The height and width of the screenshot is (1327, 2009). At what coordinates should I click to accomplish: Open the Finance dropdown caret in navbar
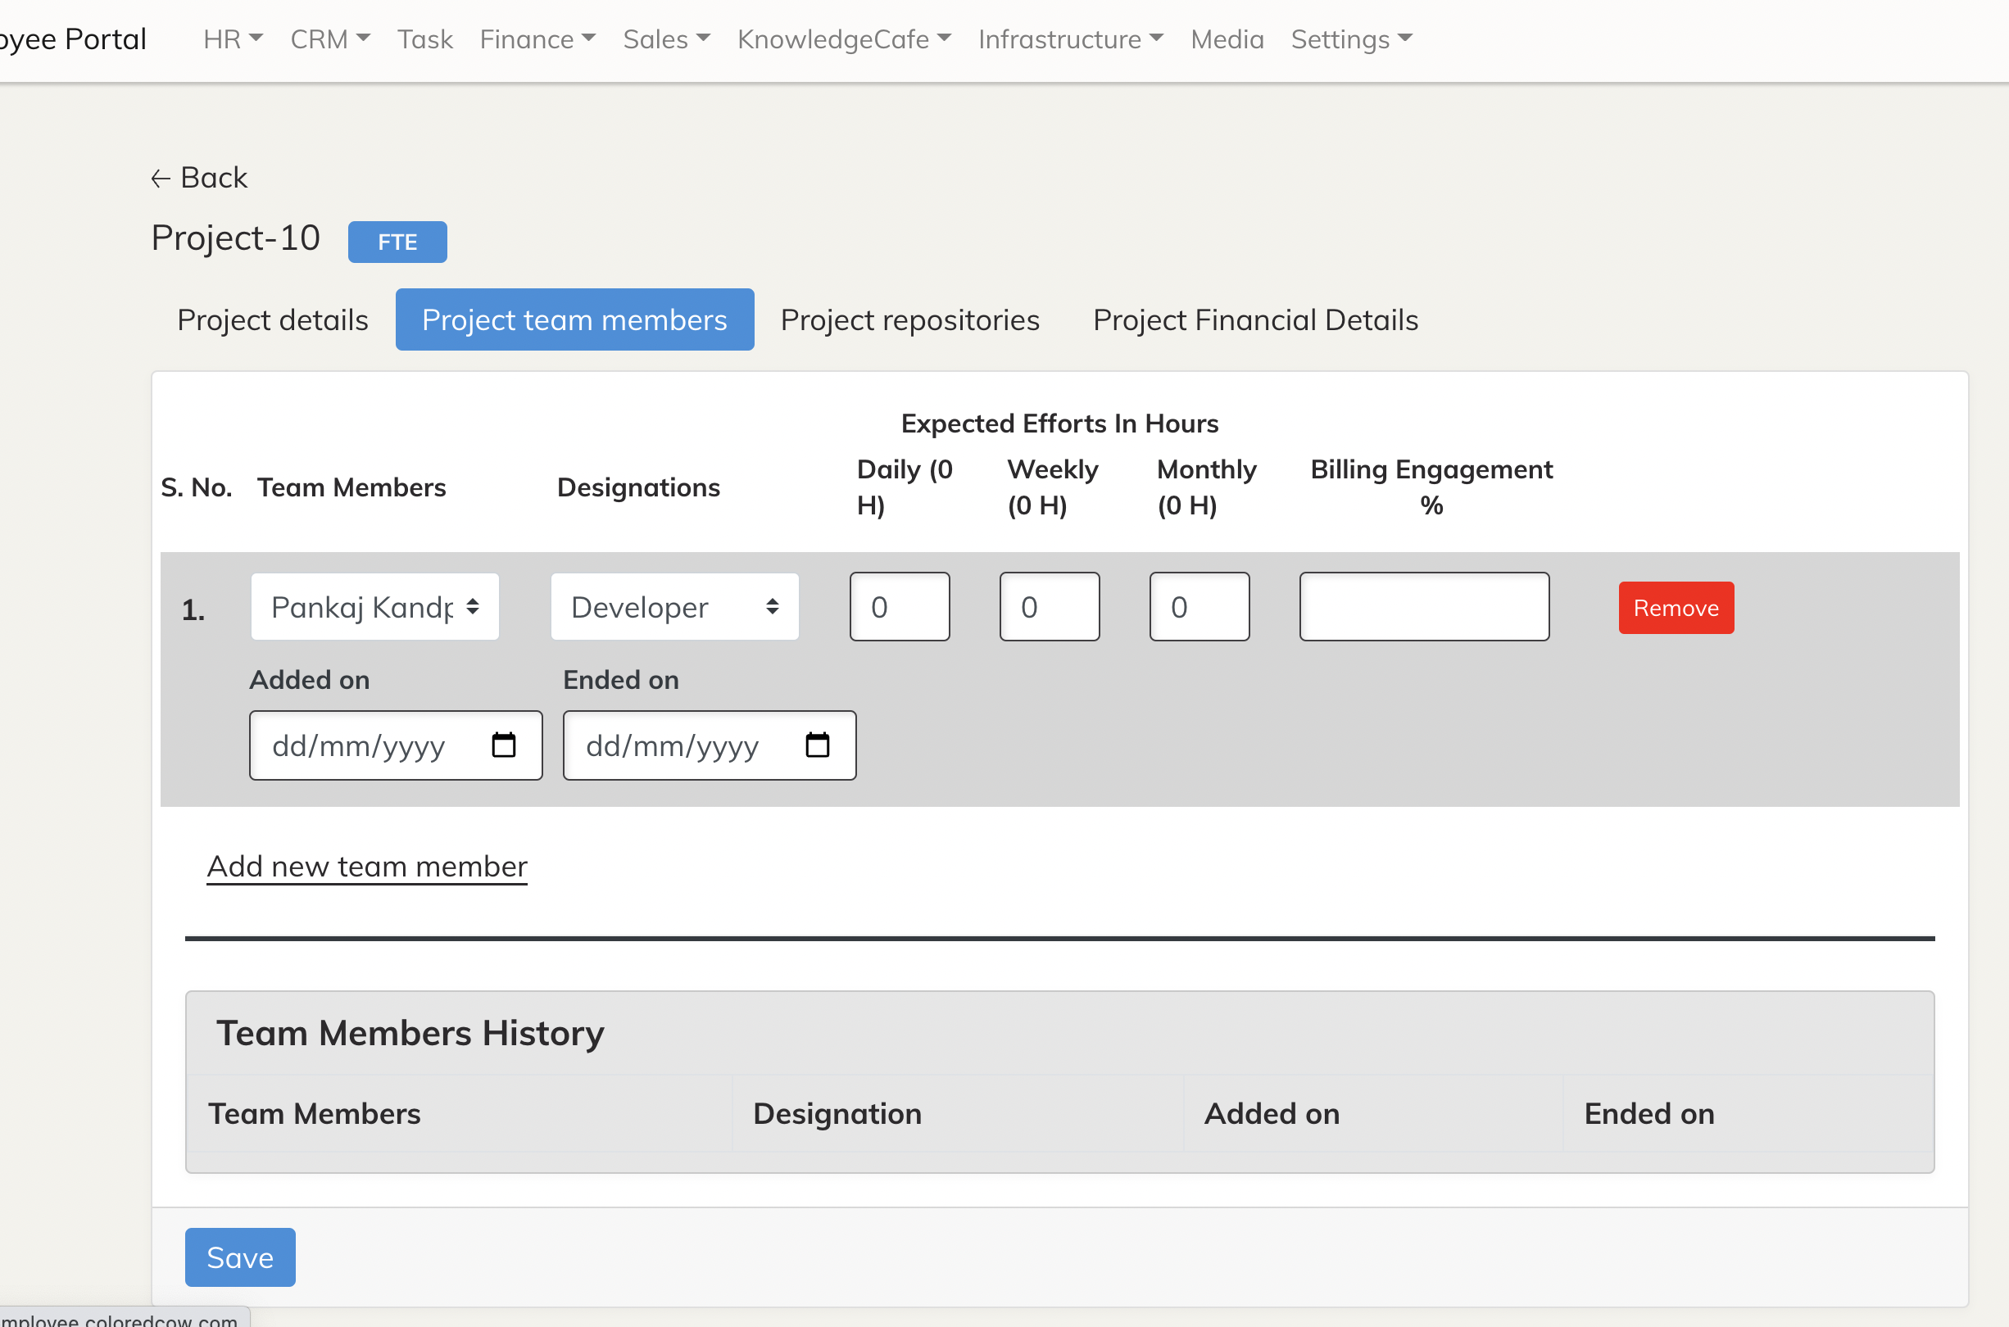[x=589, y=38]
